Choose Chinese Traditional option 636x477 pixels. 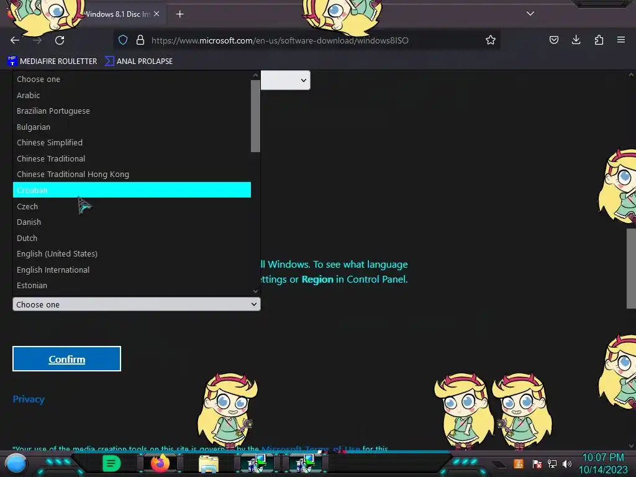(132, 158)
